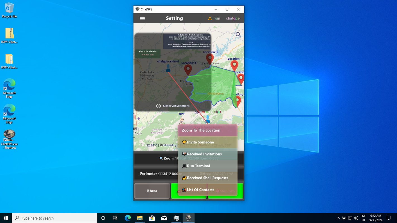397x223 pixels.
Task: Click the 'win' username text
Action: [x=217, y=18]
